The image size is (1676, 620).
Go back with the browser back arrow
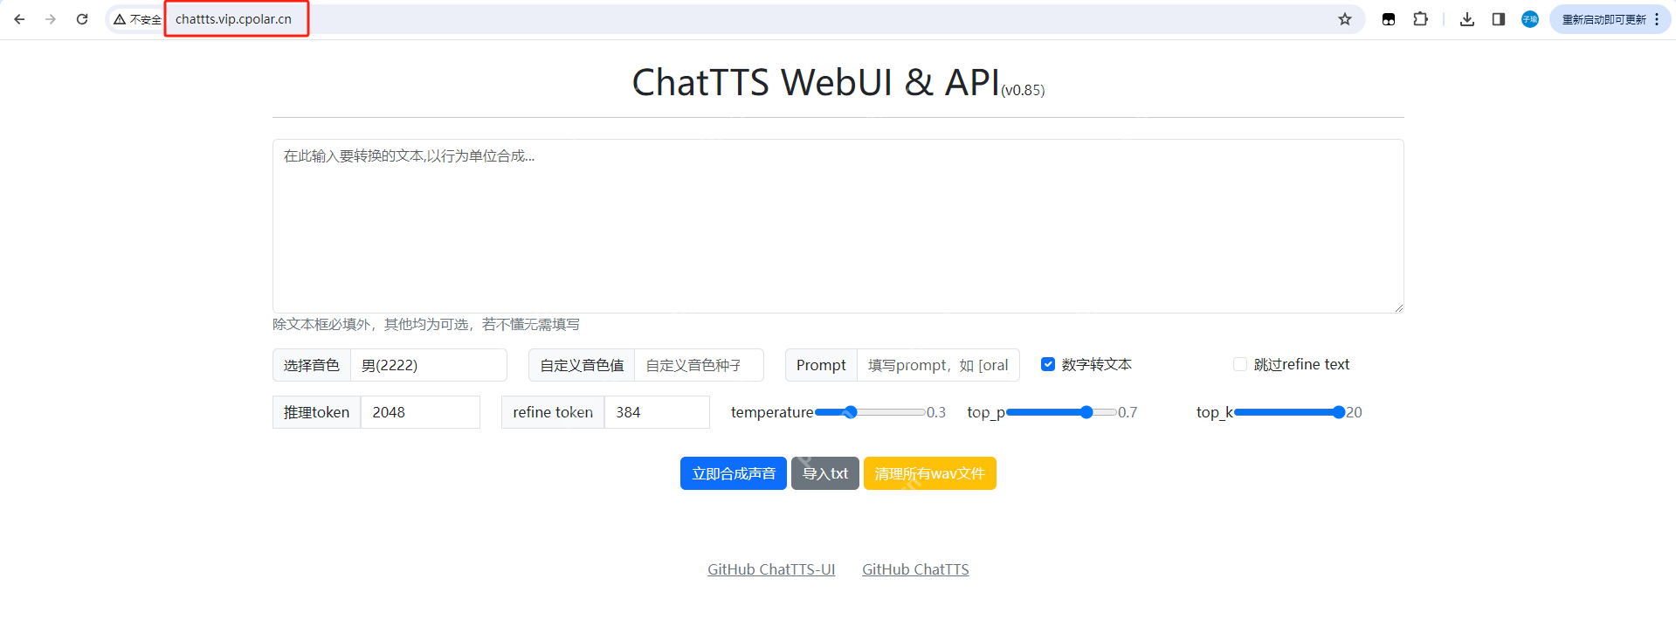click(x=19, y=19)
